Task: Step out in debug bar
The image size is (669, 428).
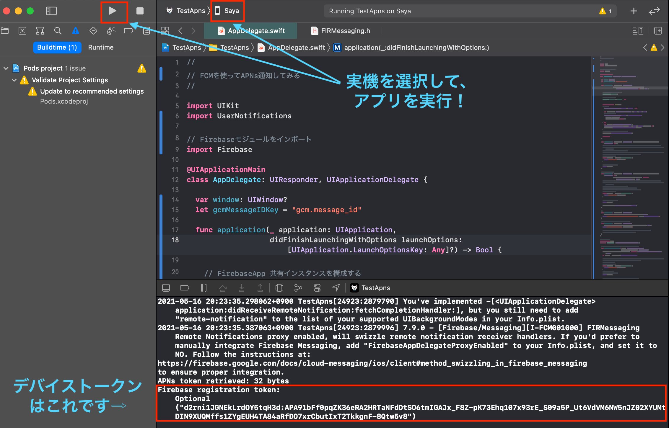Action: click(260, 288)
